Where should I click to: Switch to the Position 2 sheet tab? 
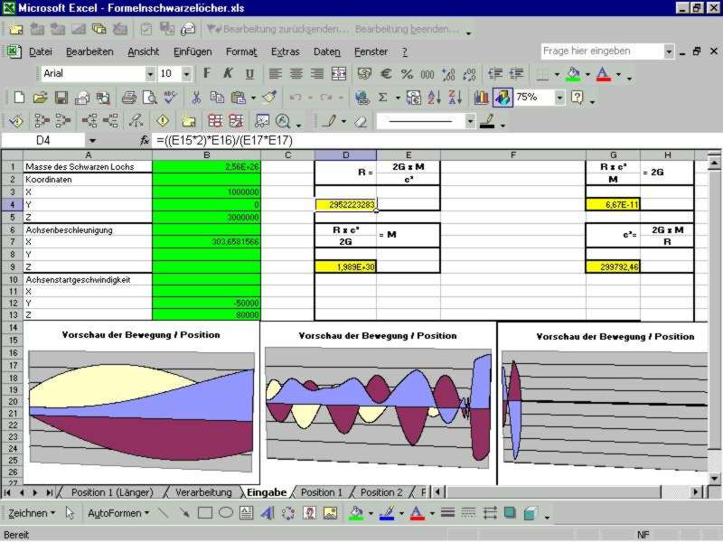(381, 492)
